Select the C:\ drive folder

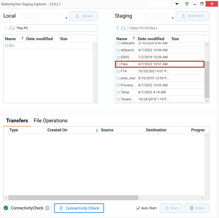click(48, 46)
